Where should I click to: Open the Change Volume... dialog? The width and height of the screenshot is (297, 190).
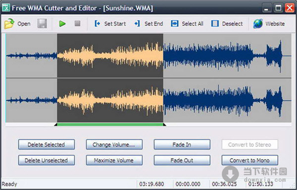click(114, 144)
